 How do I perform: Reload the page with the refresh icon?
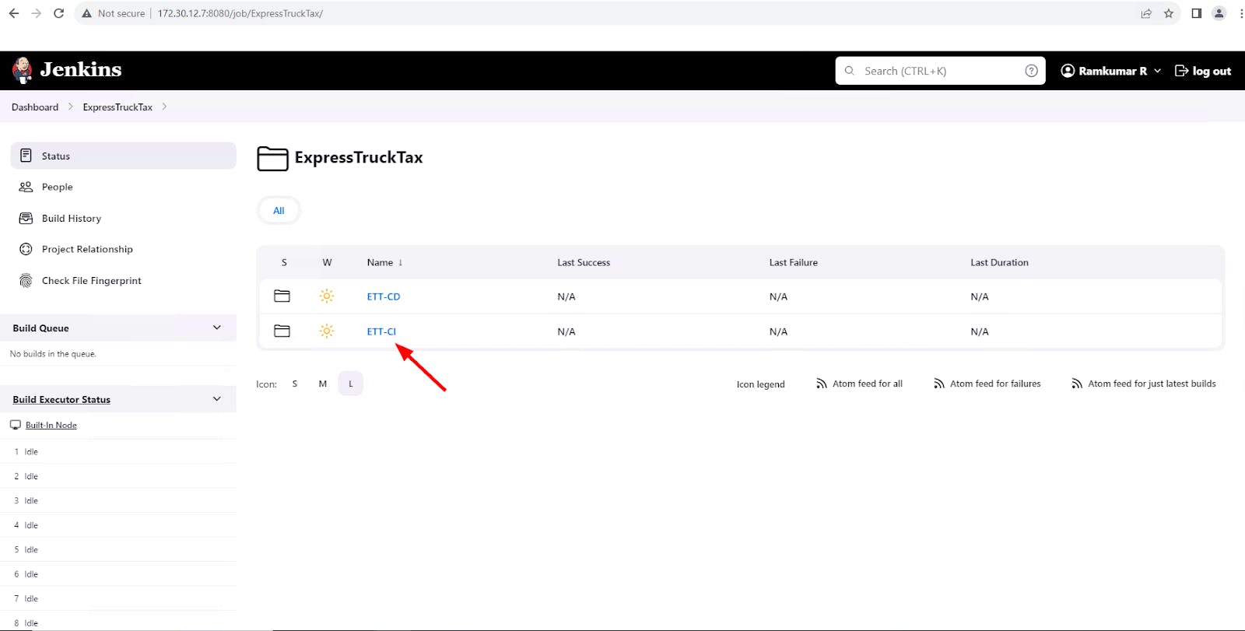pos(58,13)
